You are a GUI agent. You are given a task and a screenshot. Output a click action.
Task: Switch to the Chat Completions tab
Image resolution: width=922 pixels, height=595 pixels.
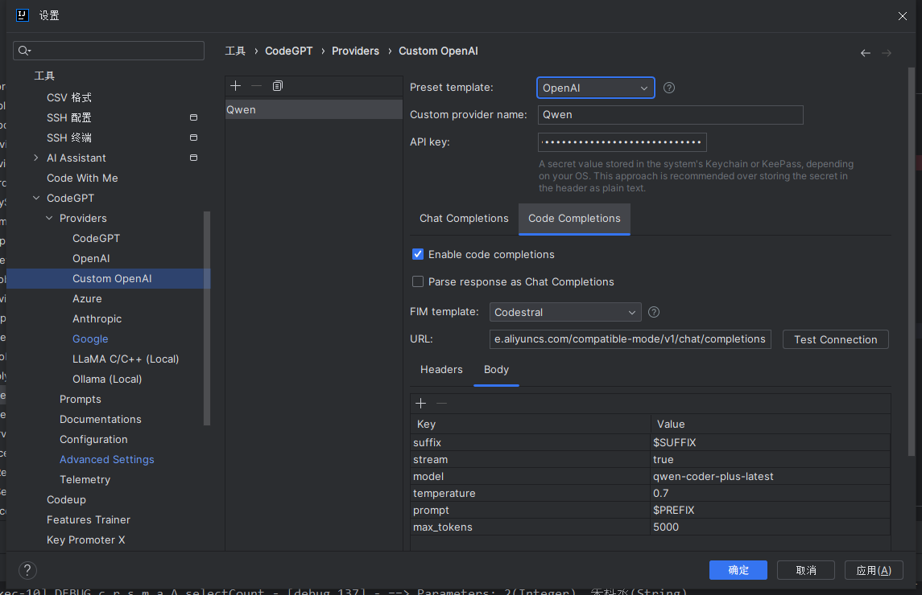click(x=464, y=219)
